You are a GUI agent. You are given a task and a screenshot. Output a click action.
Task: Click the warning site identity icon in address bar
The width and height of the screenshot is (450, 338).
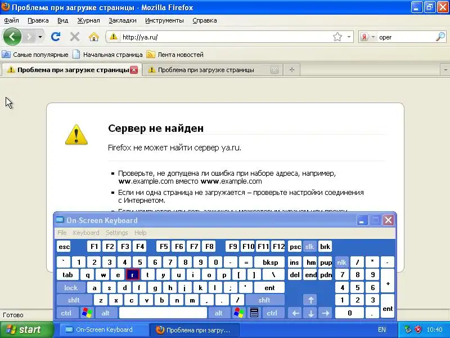point(114,37)
